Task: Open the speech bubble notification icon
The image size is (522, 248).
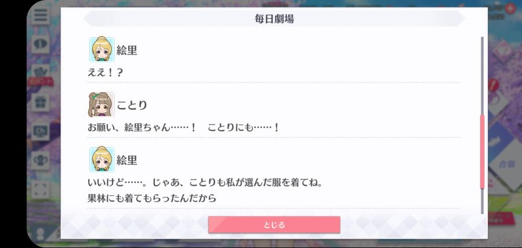Action: (41, 44)
